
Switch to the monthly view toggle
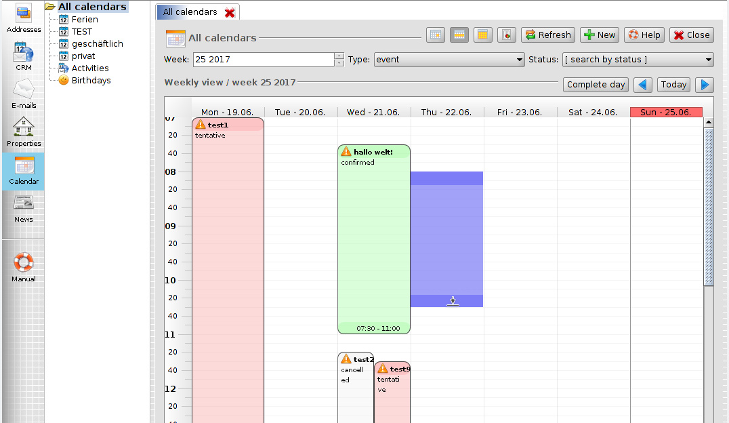482,35
